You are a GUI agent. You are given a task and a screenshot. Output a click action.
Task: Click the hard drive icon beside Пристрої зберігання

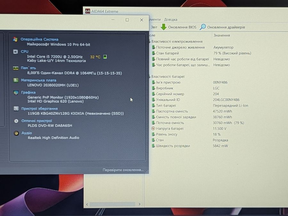(16, 109)
